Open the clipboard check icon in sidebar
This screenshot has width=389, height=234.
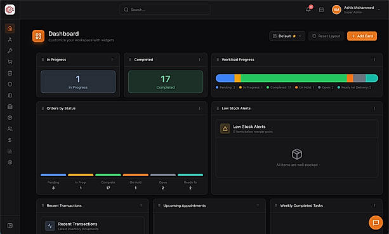[x=10, y=73]
